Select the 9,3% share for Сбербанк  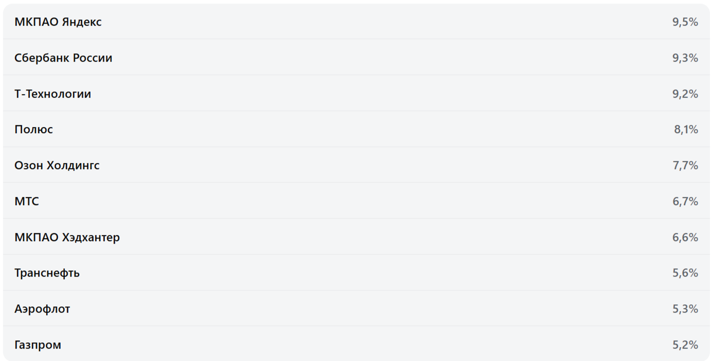coord(685,58)
